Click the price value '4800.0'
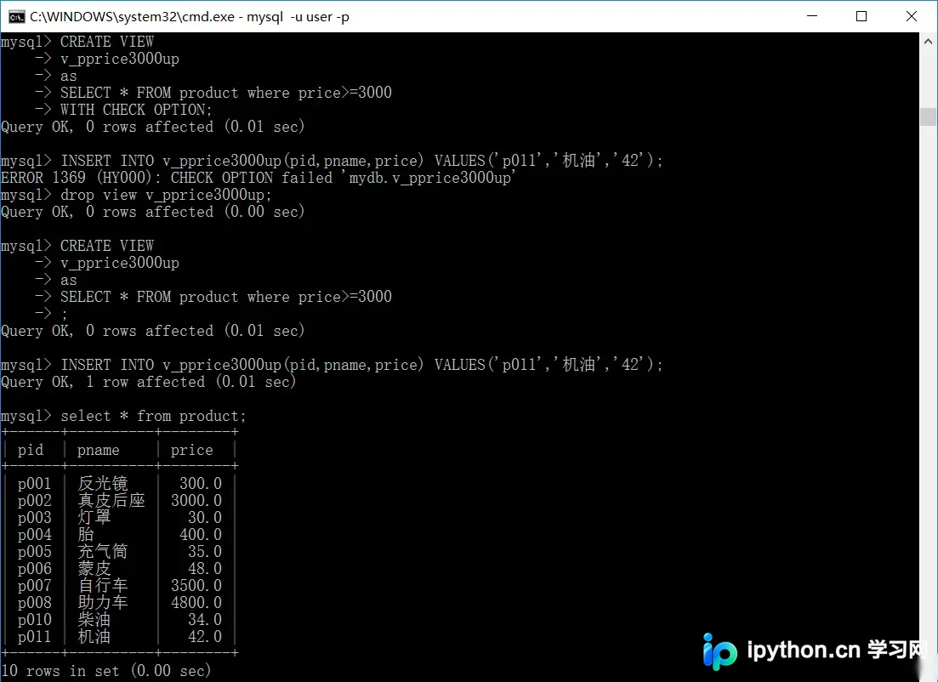Screen dimensions: 938x682 click(196, 602)
